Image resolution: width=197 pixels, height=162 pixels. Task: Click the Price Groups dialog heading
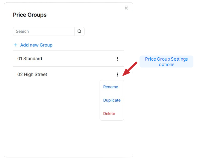(x=30, y=15)
